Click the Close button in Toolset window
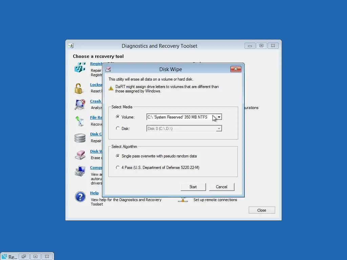The image size is (347, 260). point(262,210)
